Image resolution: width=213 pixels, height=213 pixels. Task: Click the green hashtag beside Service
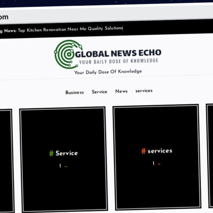click(x=51, y=153)
